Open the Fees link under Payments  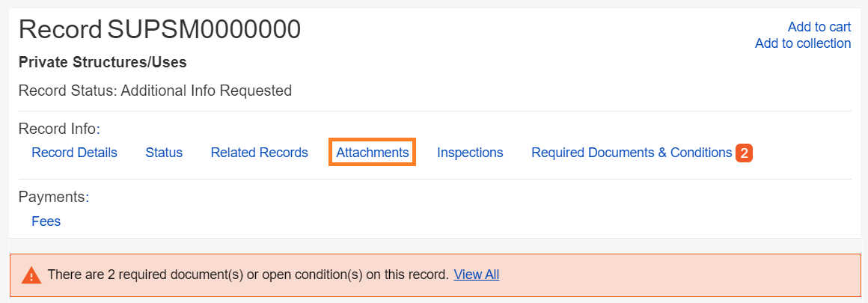coord(46,221)
